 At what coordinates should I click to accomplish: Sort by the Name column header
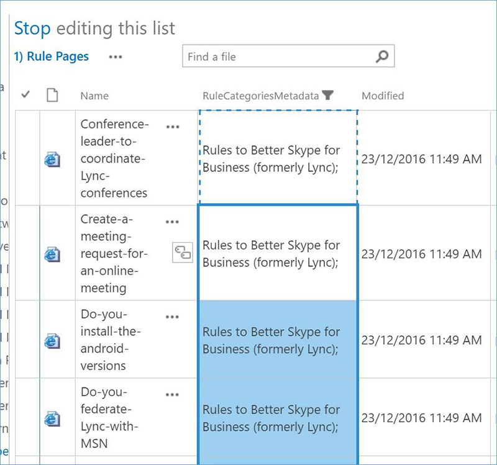click(x=94, y=96)
